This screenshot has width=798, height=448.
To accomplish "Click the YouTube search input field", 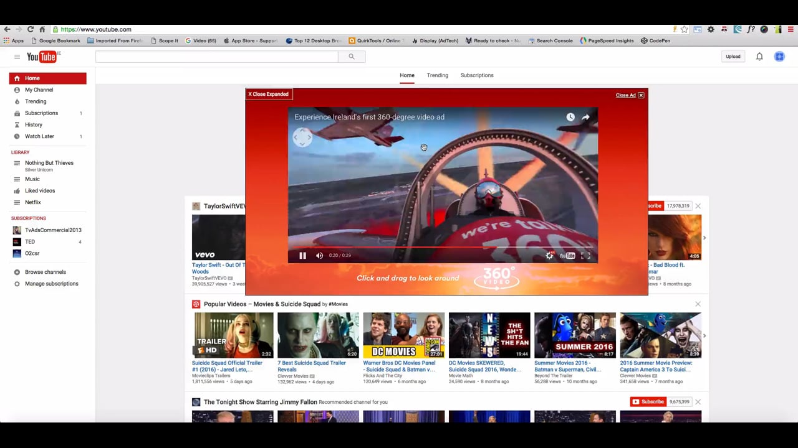I will point(217,57).
